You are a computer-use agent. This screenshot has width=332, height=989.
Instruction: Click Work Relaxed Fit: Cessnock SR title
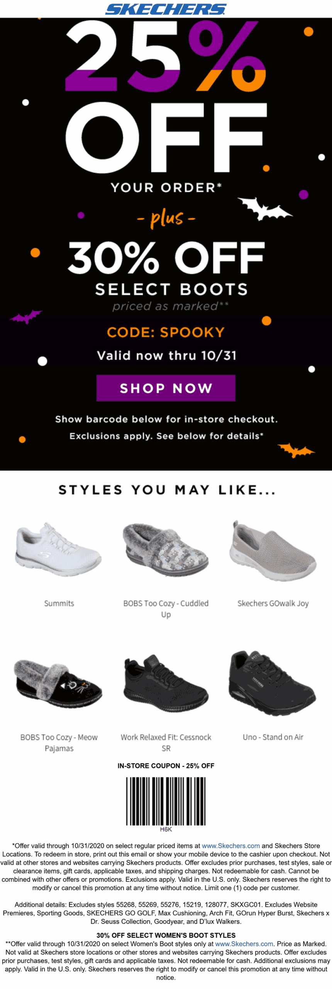coord(166,742)
